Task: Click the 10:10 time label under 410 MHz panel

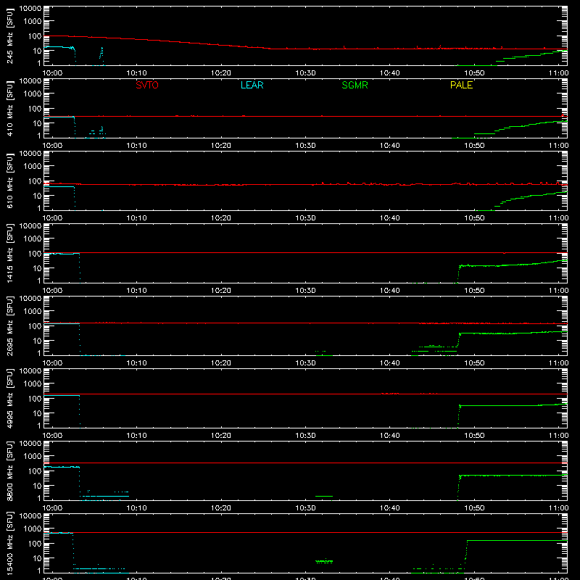Action: click(137, 146)
